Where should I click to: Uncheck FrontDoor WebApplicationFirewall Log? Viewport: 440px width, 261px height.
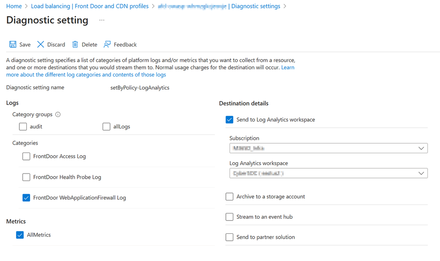(x=26, y=198)
